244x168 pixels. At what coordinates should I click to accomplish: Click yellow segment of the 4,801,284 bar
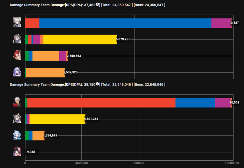[x=57, y=119]
